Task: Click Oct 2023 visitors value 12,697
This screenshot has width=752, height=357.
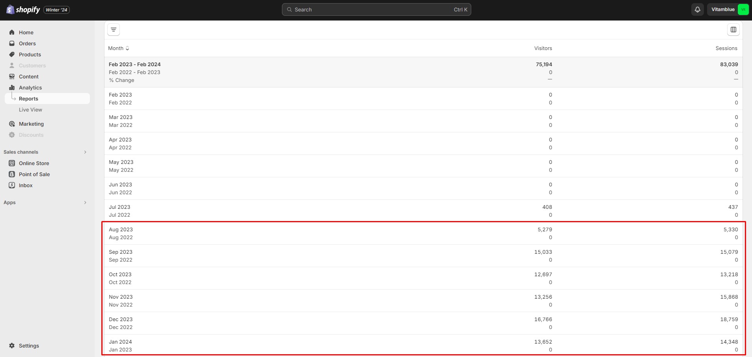Action: 543,274
